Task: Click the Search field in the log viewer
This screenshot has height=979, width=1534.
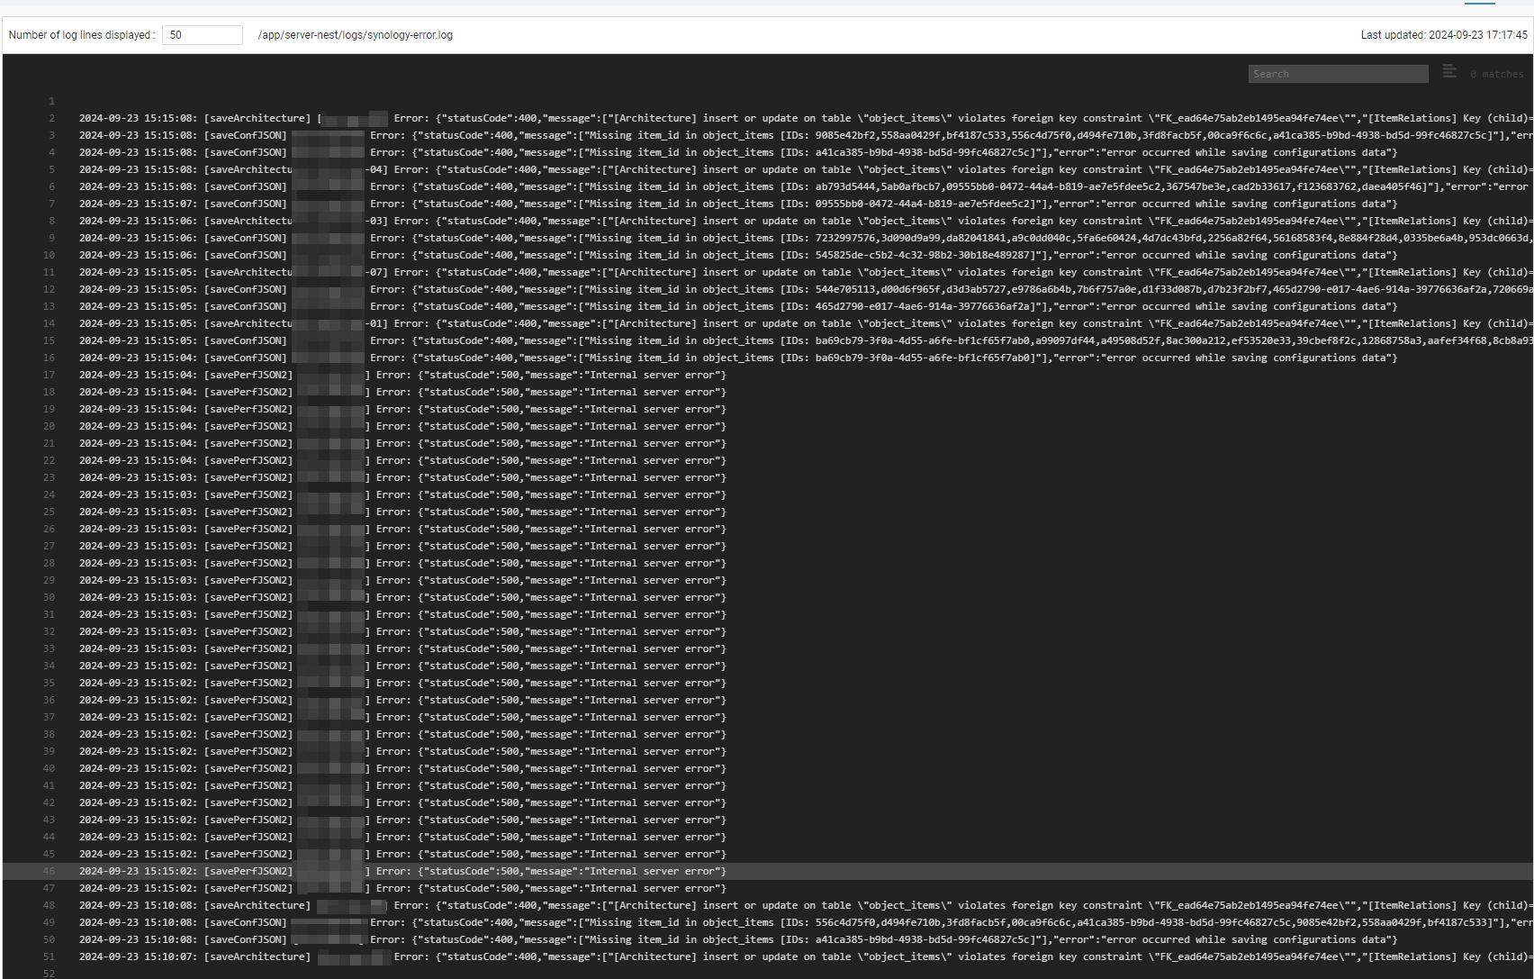Action: click(1338, 74)
